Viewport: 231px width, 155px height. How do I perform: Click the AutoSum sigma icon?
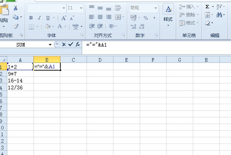pyautogui.click(x=207, y=7)
